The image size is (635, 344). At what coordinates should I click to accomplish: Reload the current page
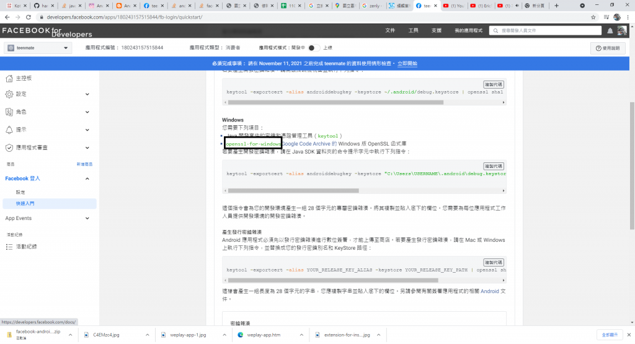tap(29, 17)
